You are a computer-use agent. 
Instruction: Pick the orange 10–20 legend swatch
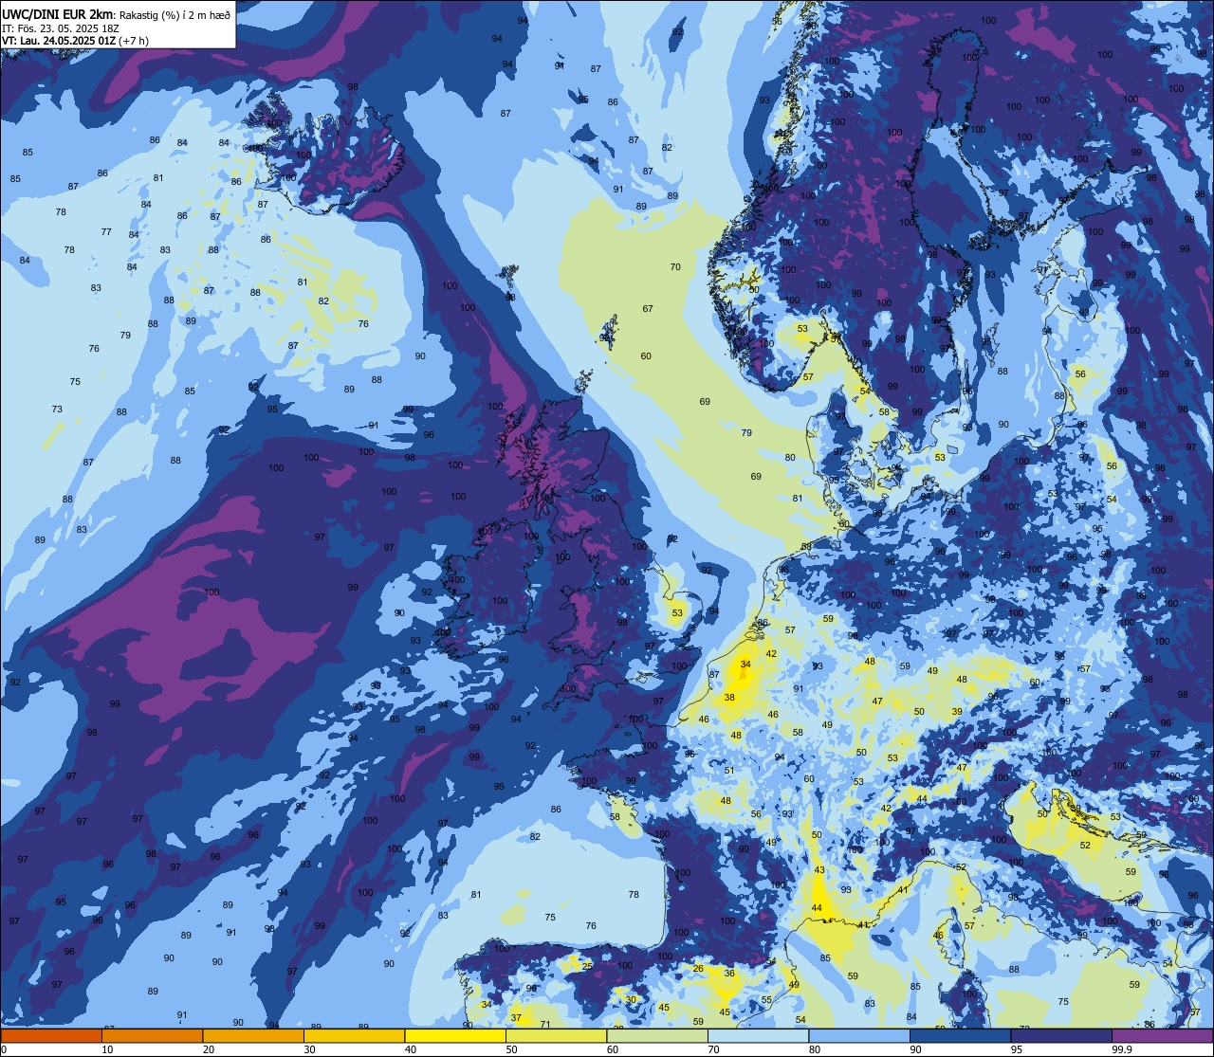pyautogui.click(x=152, y=1035)
